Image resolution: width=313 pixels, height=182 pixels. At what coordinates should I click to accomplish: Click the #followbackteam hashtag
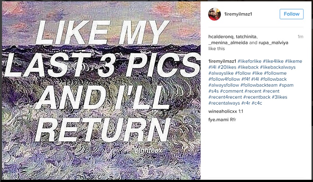click(259, 85)
